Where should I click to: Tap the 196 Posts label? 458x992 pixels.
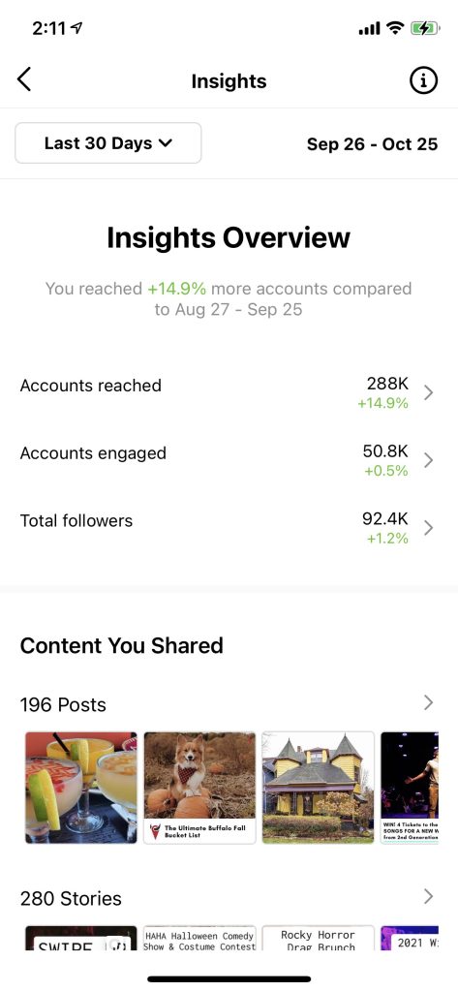click(x=63, y=705)
